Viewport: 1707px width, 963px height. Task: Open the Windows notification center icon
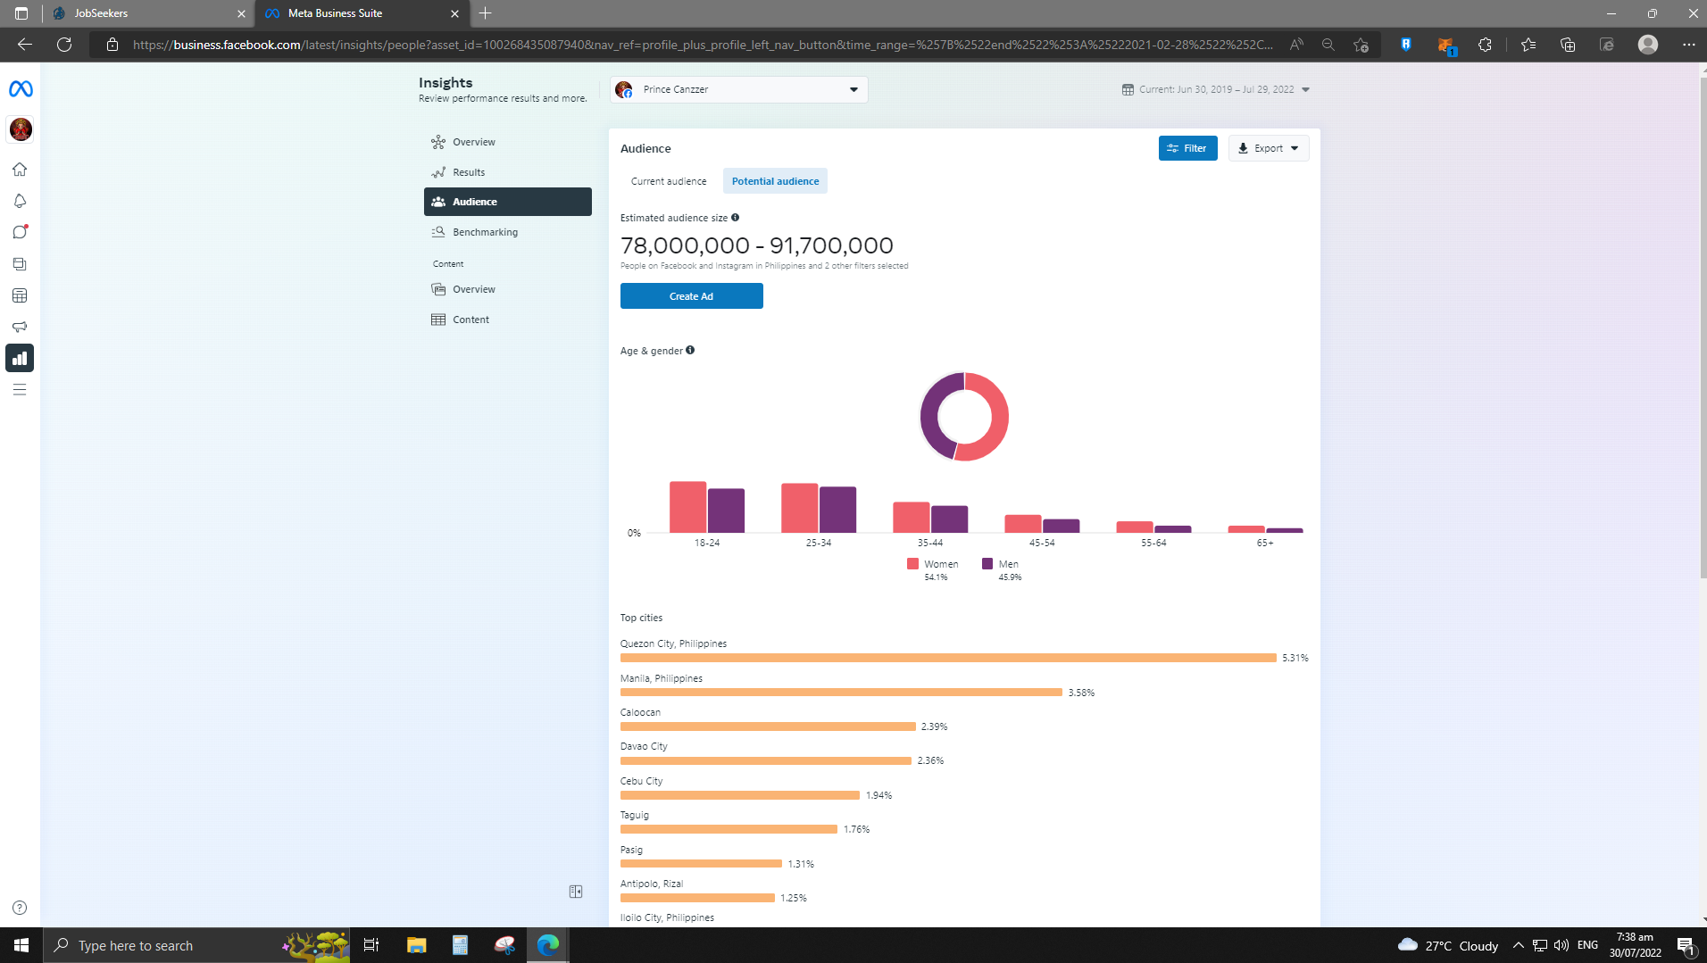(x=1686, y=946)
